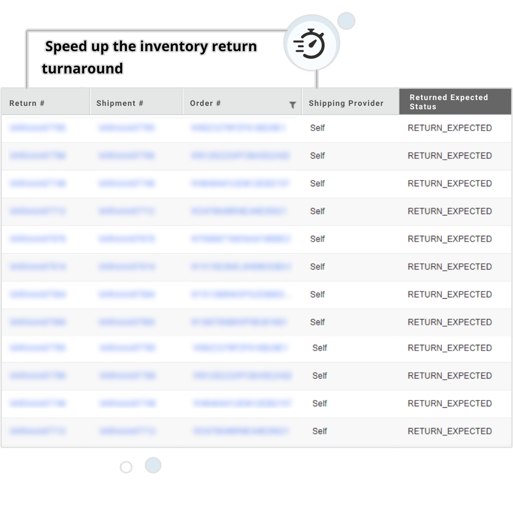Sort by the Return # column header
This screenshot has width=513, height=513.
46,102
